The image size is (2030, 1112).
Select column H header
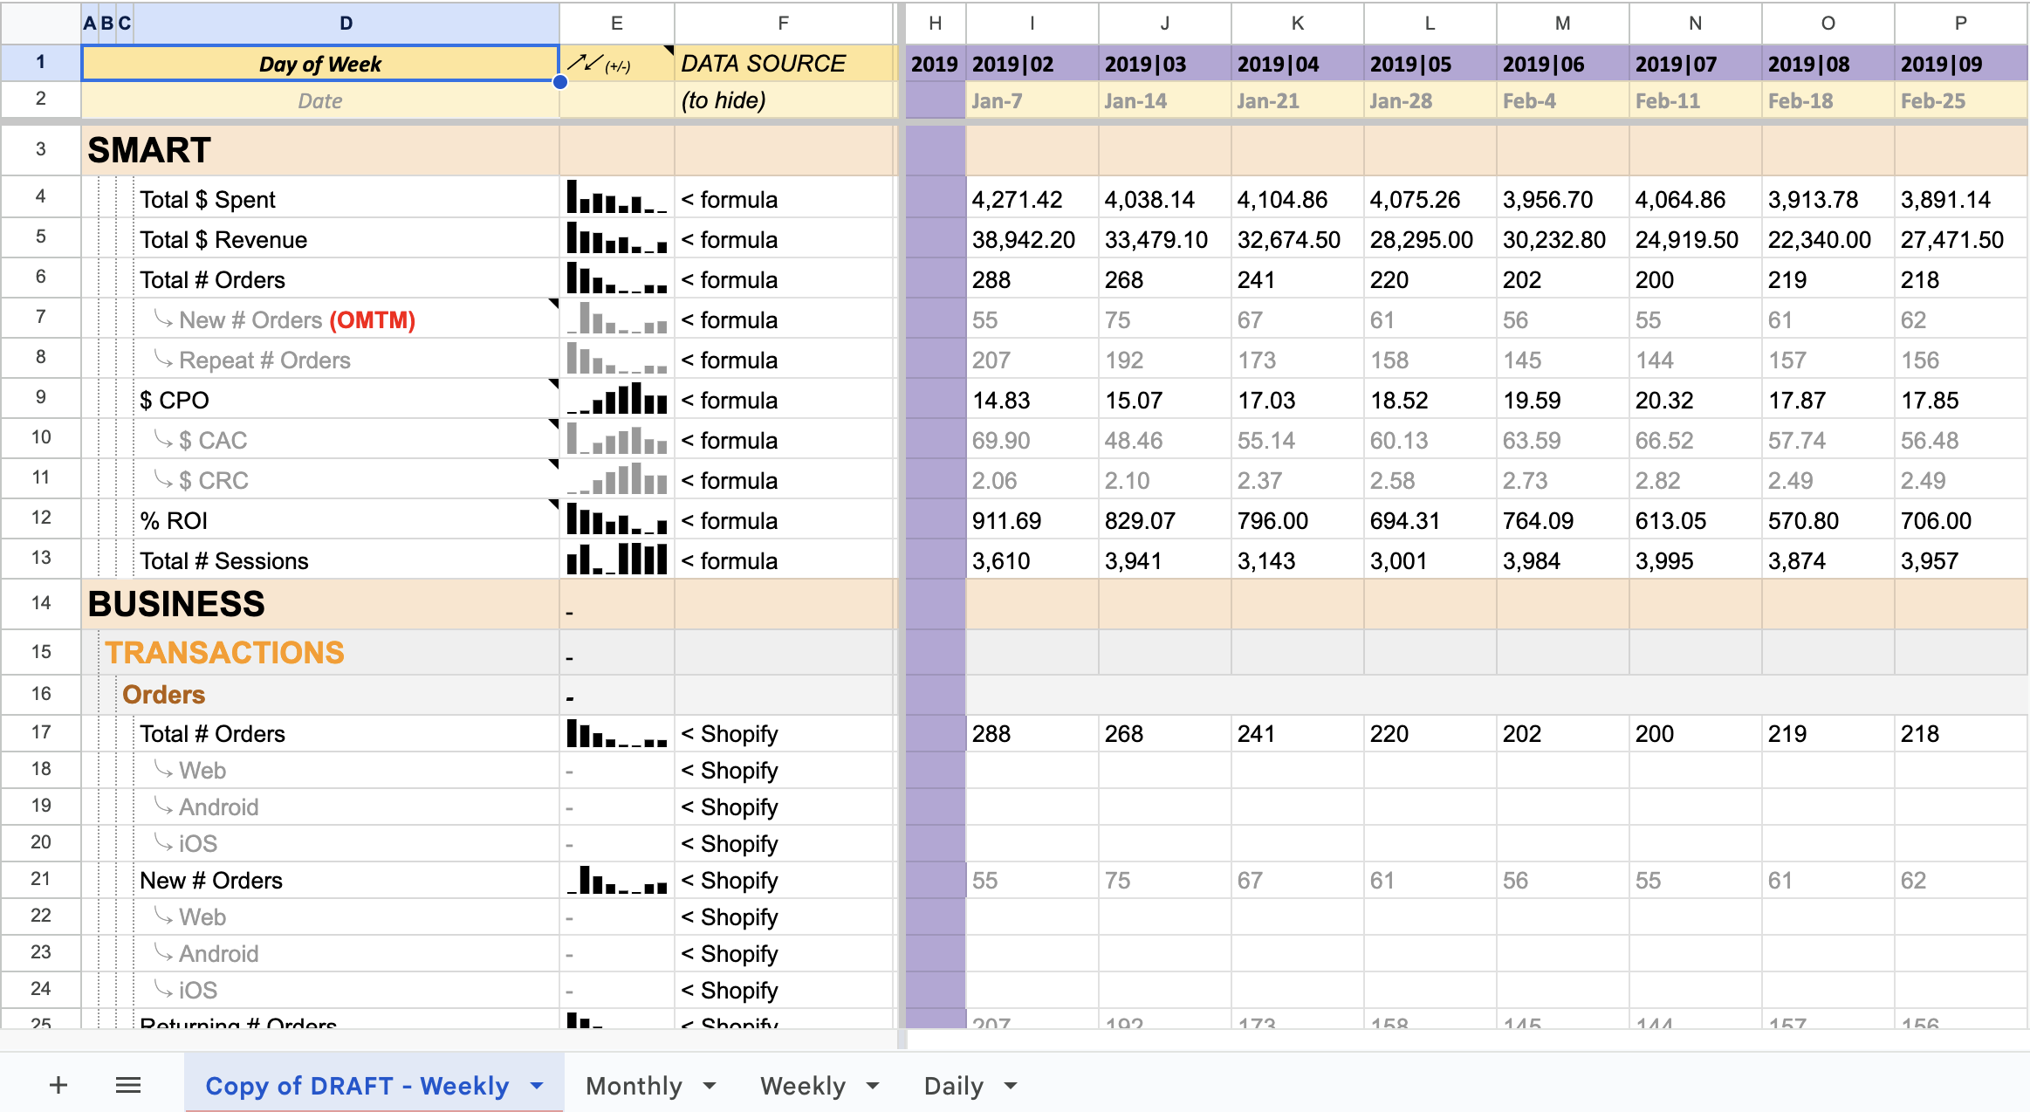coord(935,24)
